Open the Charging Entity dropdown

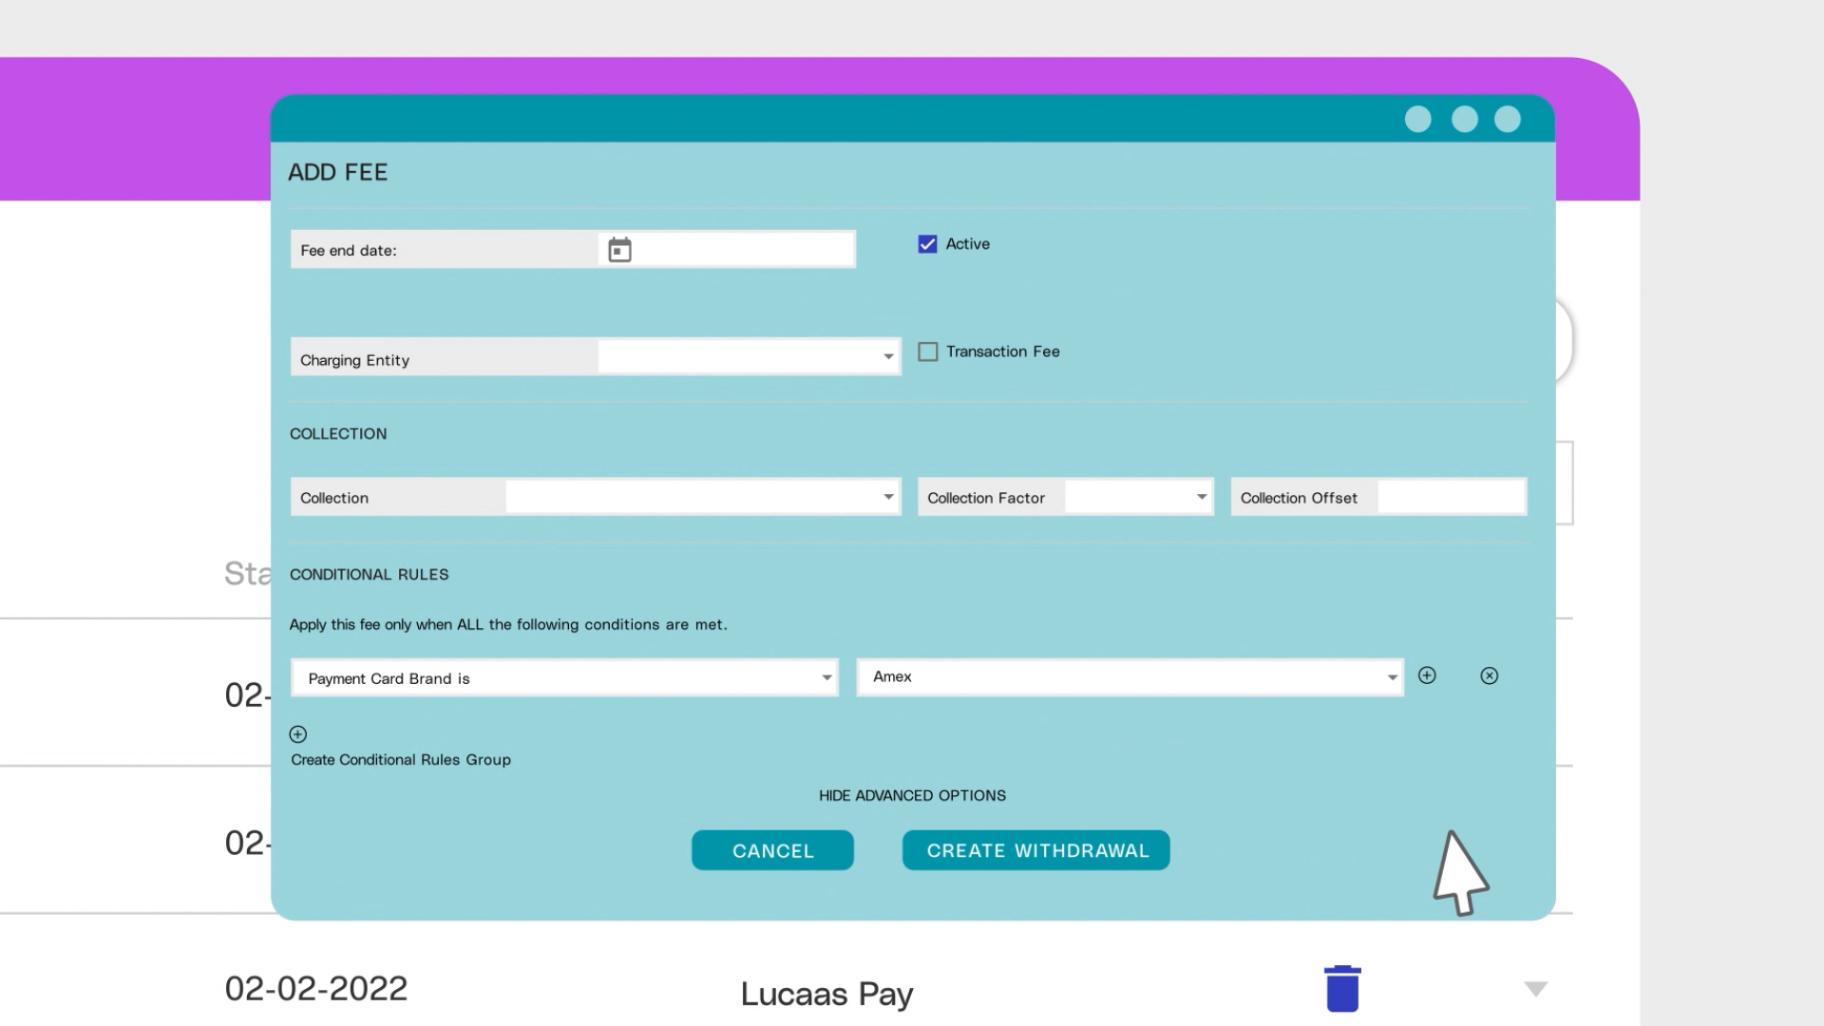click(x=749, y=357)
